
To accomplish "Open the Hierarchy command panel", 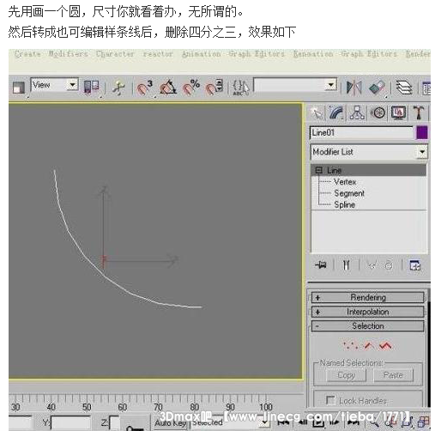I will click(357, 112).
